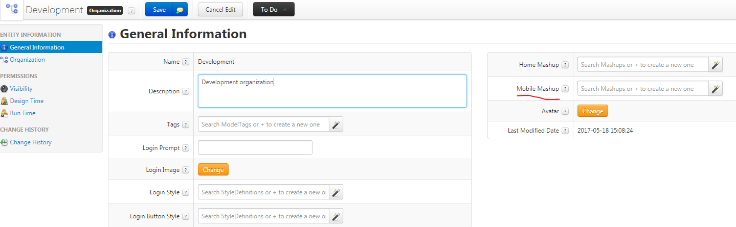Viewport: 736px width, 227px height.
Task: Click the save-with-comment bubble icon
Action: tap(180, 10)
